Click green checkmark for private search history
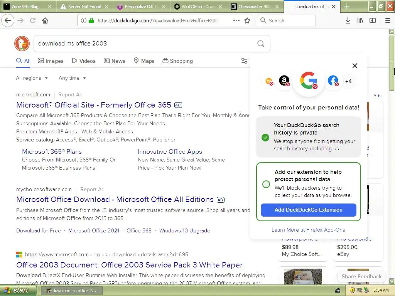Viewport: 395px width, 296px height. pos(265,138)
